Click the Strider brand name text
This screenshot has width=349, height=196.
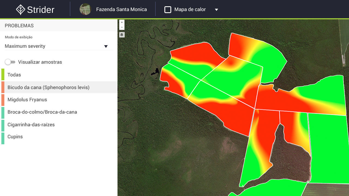(41, 10)
